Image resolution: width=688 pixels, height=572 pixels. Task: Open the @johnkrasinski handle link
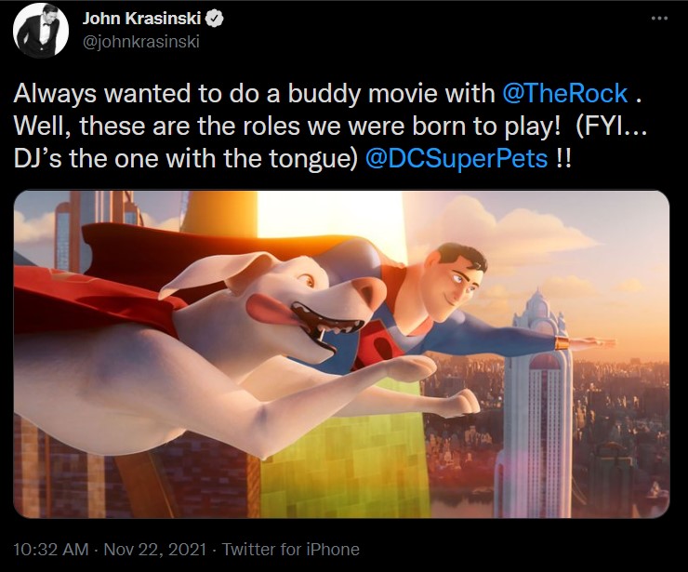140,42
